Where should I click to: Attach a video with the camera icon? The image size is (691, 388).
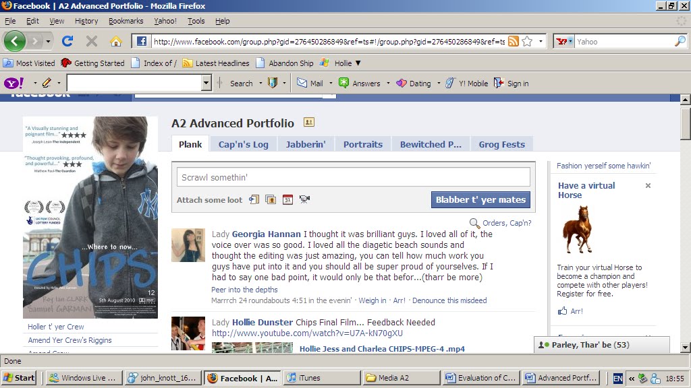pyautogui.click(x=304, y=199)
